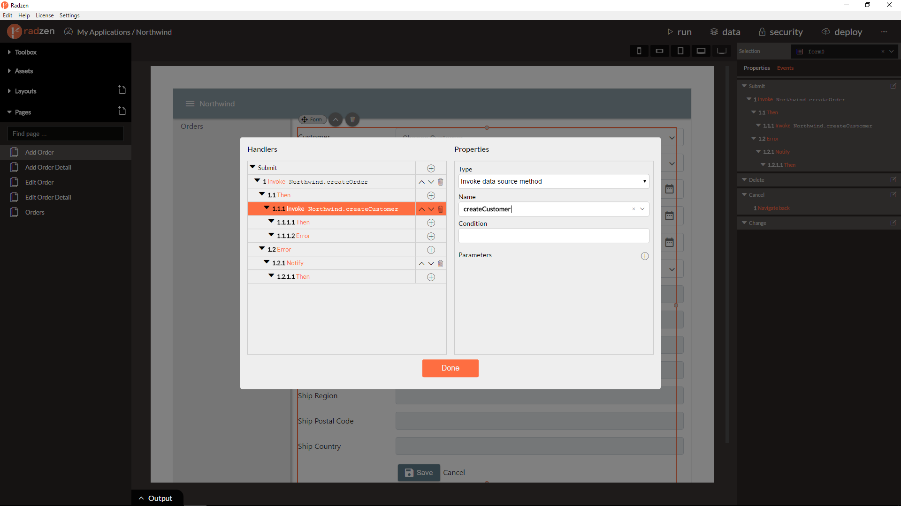Open the Settings menu
Viewport: 901px width, 506px height.
(69, 15)
